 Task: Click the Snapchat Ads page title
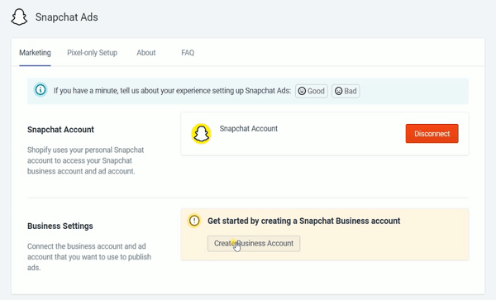[x=67, y=17]
